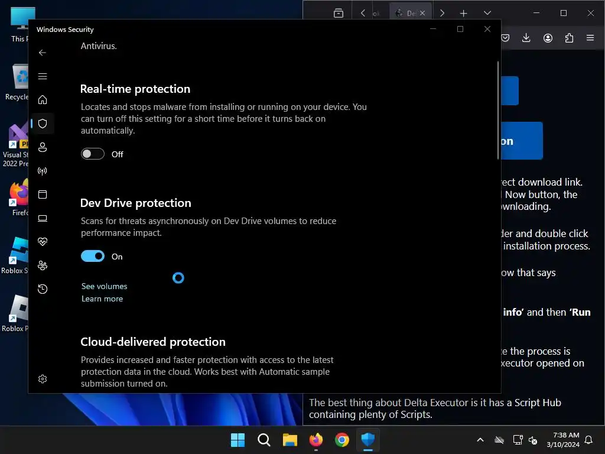
Task: Open taskbar Search
Action: tap(264, 440)
